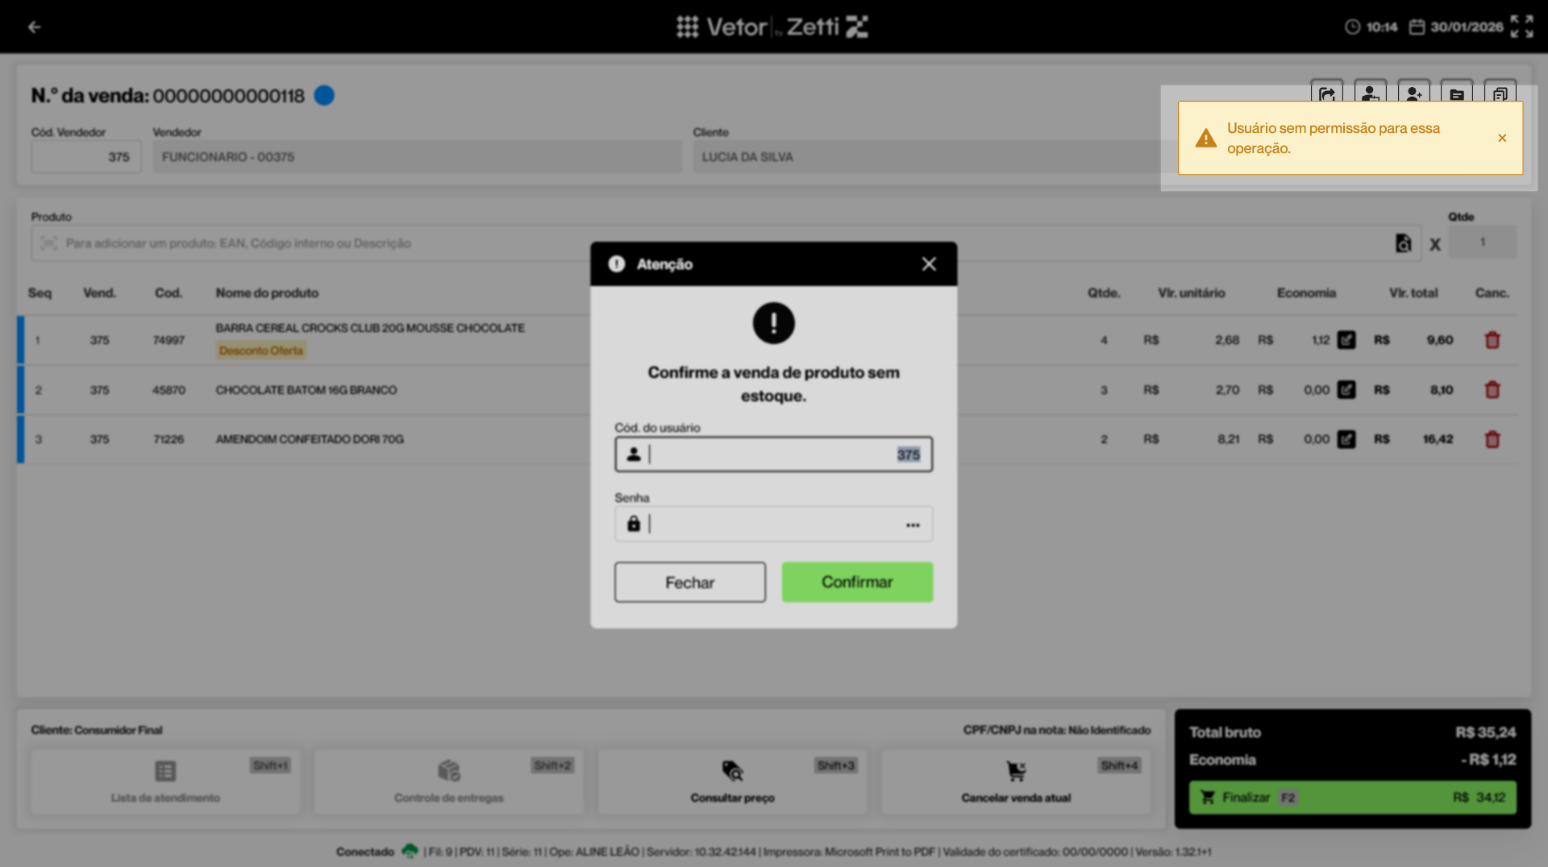This screenshot has width=1548, height=867.
Task: Click the Nome do produto column header
Action: 267,292
